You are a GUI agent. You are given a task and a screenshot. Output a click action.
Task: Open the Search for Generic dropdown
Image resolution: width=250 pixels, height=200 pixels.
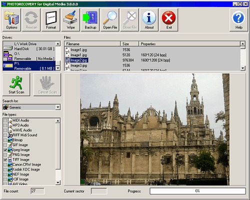[58, 107]
